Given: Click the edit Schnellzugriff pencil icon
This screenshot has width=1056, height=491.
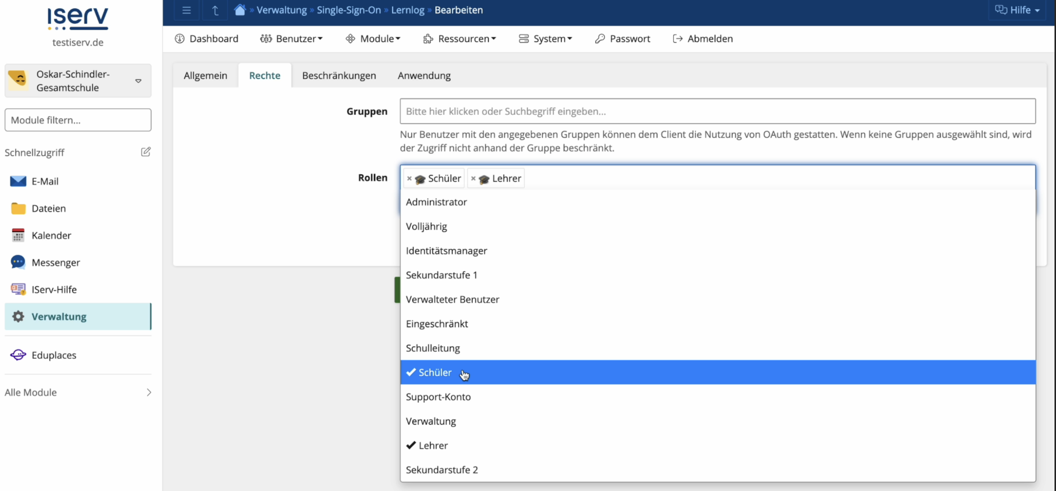Looking at the screenshot, I should pos(146,152).
